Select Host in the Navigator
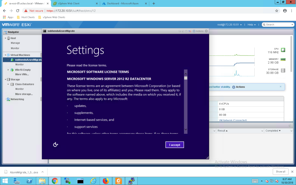This screenshot has height=185, width=296. (x=13, y=38)
